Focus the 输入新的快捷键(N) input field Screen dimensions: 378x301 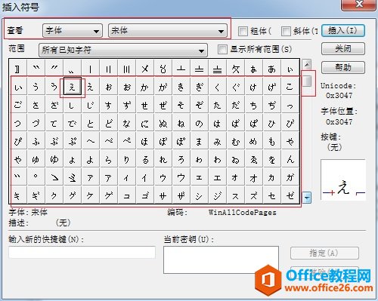tap(82, 252)
